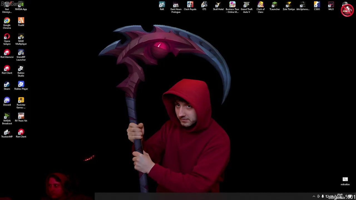
Task: Launch the Skull Hotel game icon
Action: [x=218, y=6]
